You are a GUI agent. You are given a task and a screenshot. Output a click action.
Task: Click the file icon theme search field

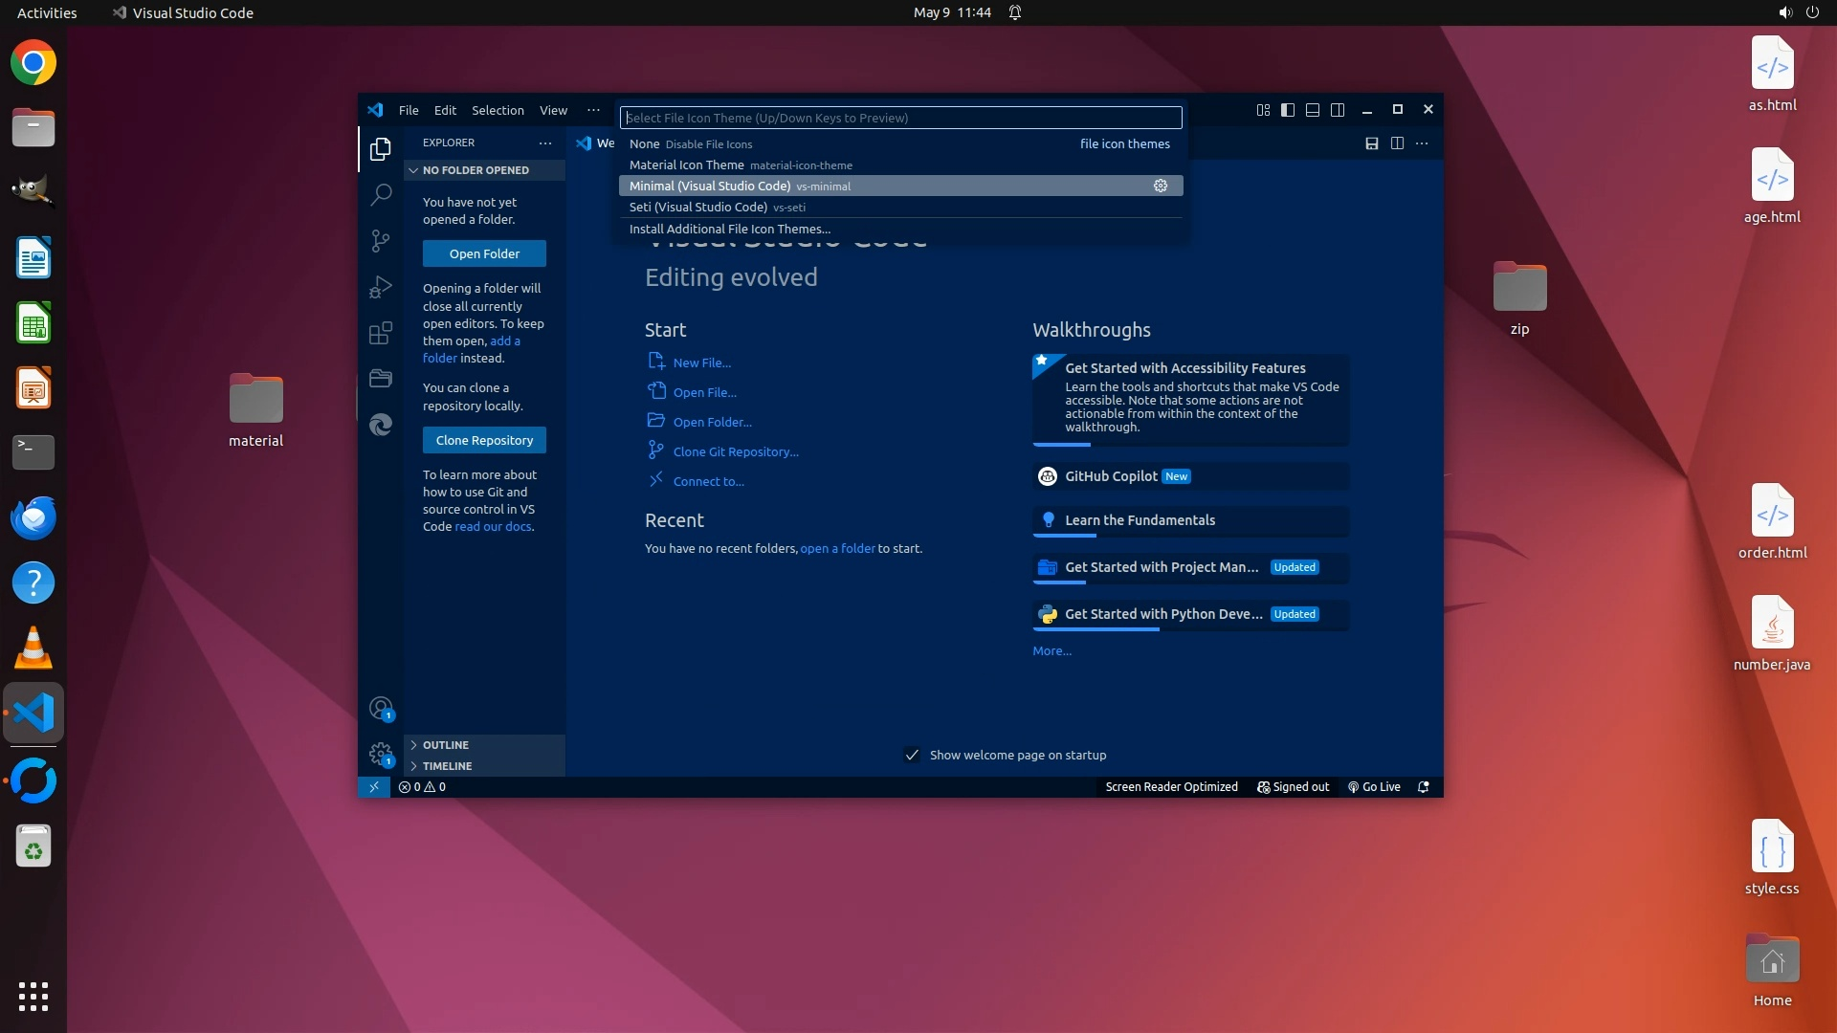tap(900, 118)
